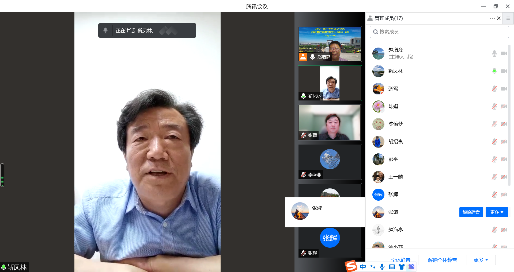Viewport: 514px width, 272px height.
Task: Select 李涤非 video tile
Action: click(x=330, y=162)
